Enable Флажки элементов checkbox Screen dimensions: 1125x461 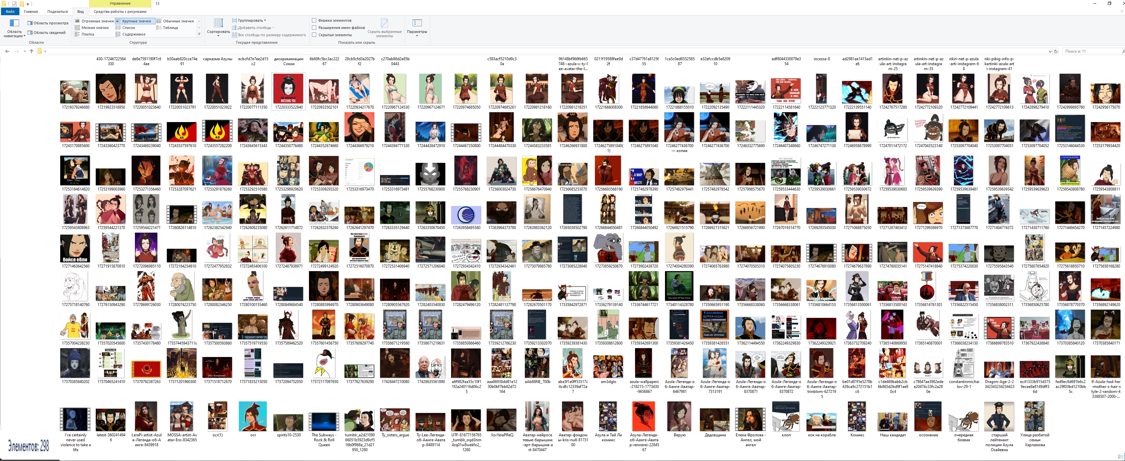tap(314, 20)
